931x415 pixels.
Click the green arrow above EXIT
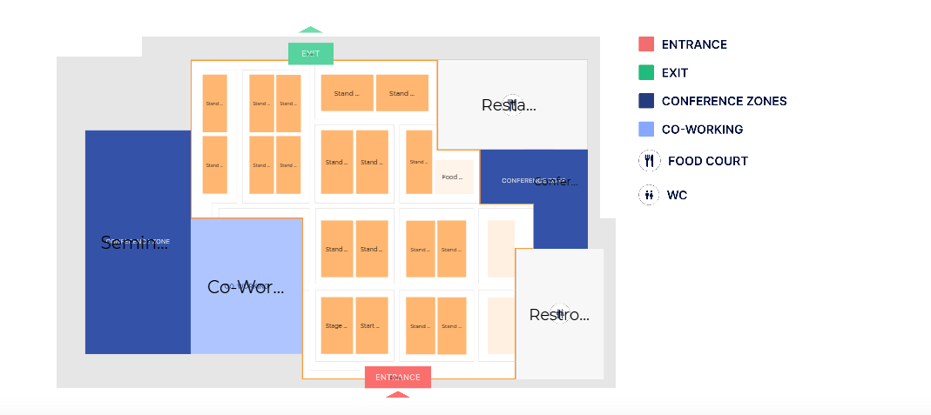pos(310,30)
